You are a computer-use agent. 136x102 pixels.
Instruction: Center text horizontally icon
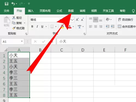(x=95, y=26)
